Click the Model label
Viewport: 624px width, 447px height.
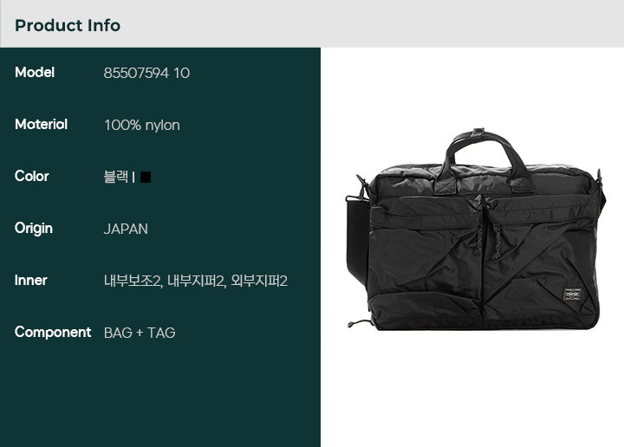35,73
